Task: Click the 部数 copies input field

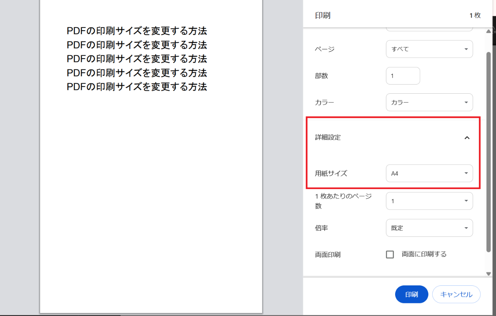Action: (x=403, y=76)
